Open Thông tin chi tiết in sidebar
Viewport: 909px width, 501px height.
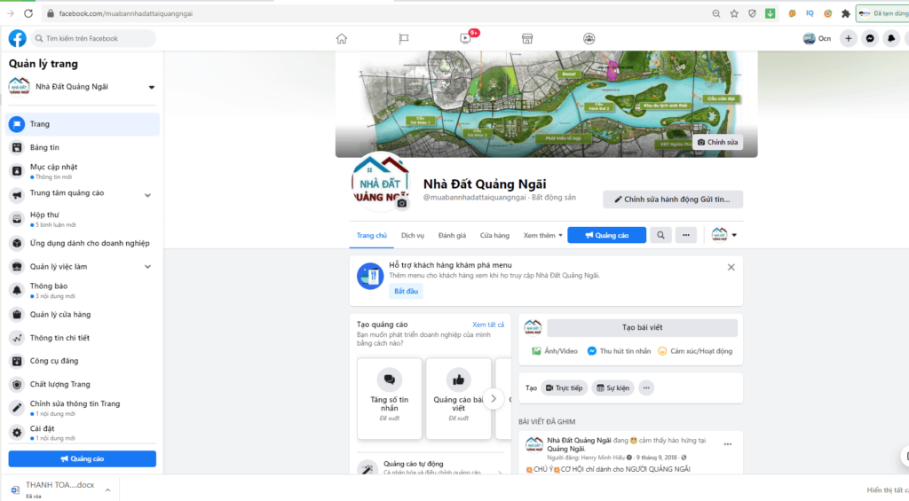point(83,338)
